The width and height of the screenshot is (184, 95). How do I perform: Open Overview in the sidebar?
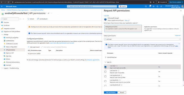(x=6, y=22)
